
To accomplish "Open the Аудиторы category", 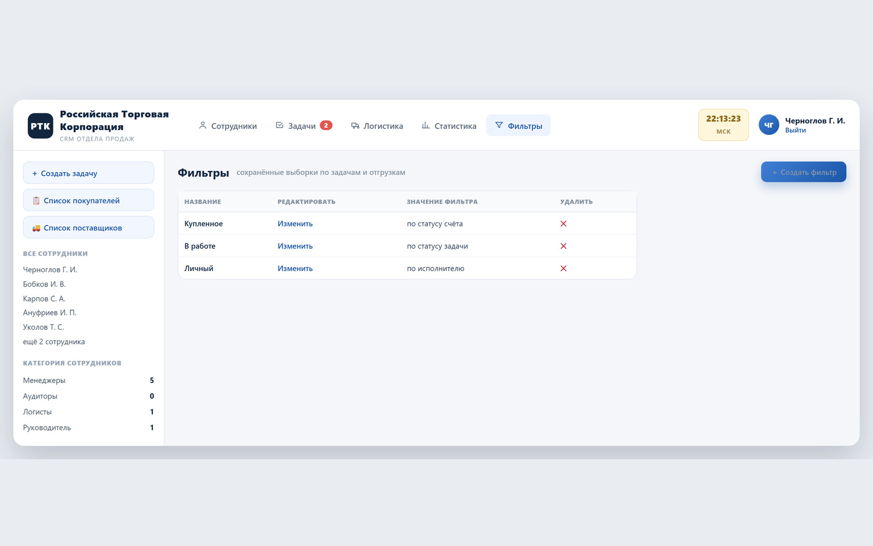I will coord(88,396).
